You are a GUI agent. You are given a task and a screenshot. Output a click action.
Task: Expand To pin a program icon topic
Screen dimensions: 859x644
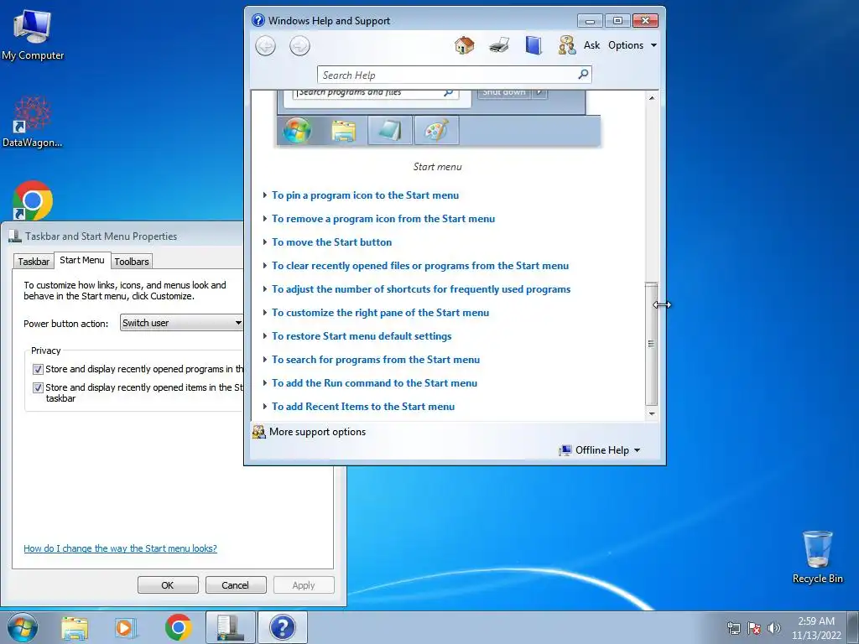[366, 195]
